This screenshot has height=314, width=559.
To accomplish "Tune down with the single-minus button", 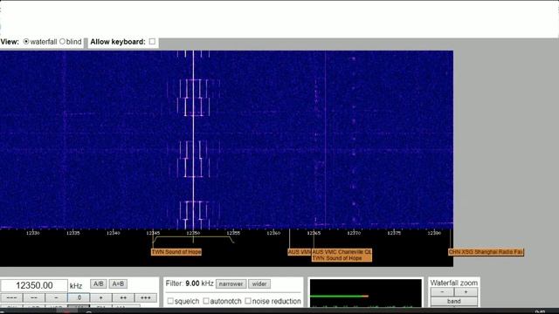I will point(56,297).
